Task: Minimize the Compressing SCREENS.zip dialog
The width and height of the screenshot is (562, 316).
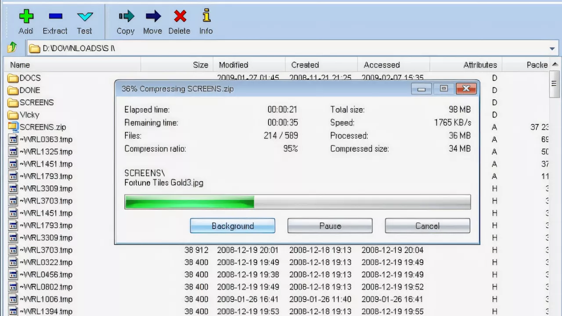Action: (421, 89)
